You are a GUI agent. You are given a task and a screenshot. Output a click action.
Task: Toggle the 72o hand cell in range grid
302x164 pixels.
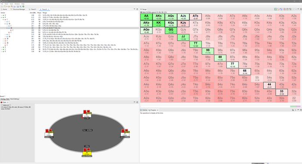(232, 99)
